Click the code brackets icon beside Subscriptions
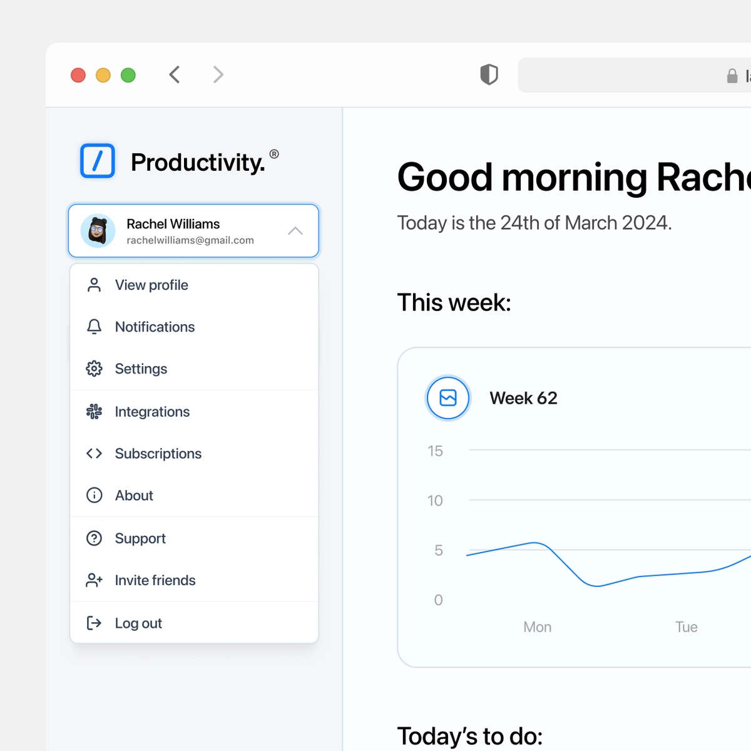The image size is (751, 751). [94, 453]
